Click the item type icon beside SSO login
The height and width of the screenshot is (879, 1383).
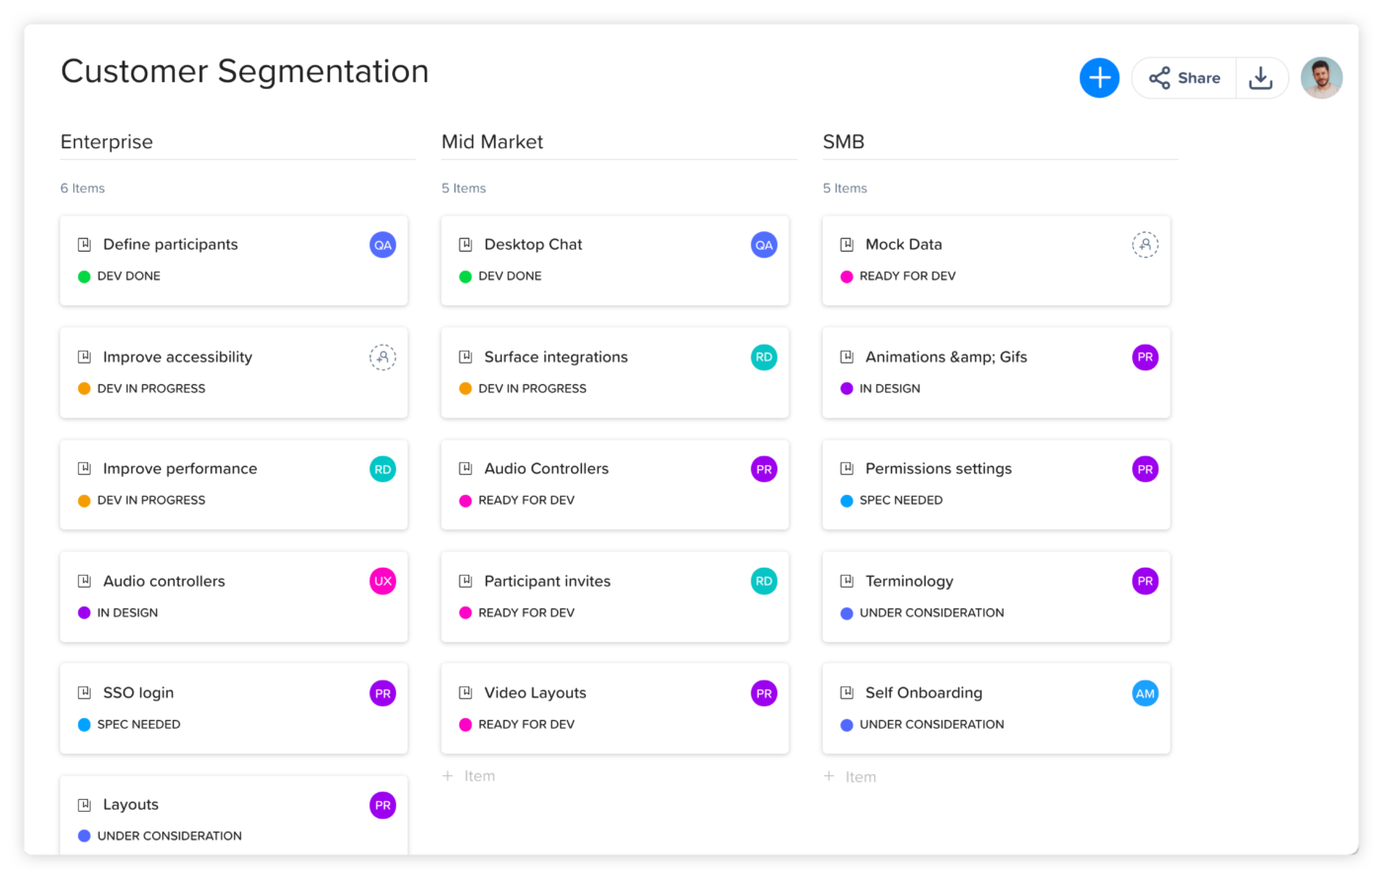coord(85,693)
